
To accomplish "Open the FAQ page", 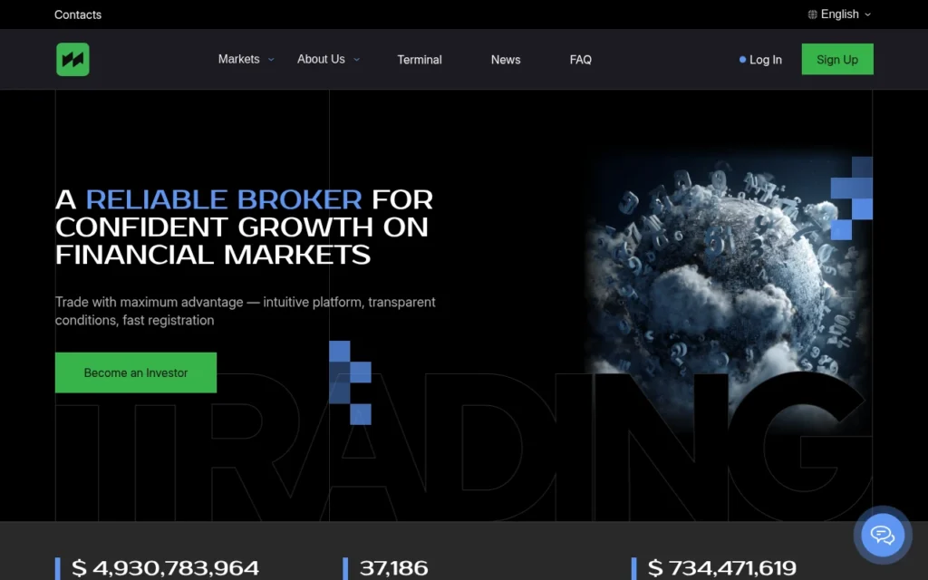I will [581, 60].
